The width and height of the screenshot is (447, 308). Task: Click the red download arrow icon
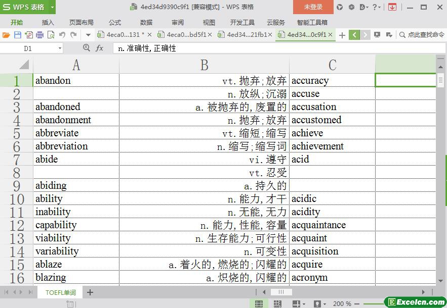coord(392,7)
